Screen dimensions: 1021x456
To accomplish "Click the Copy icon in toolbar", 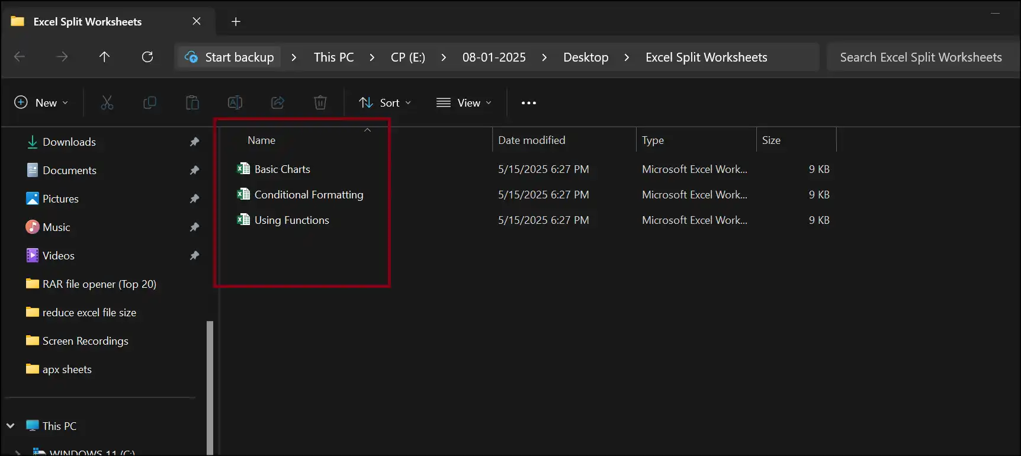I will pos(150,102).
